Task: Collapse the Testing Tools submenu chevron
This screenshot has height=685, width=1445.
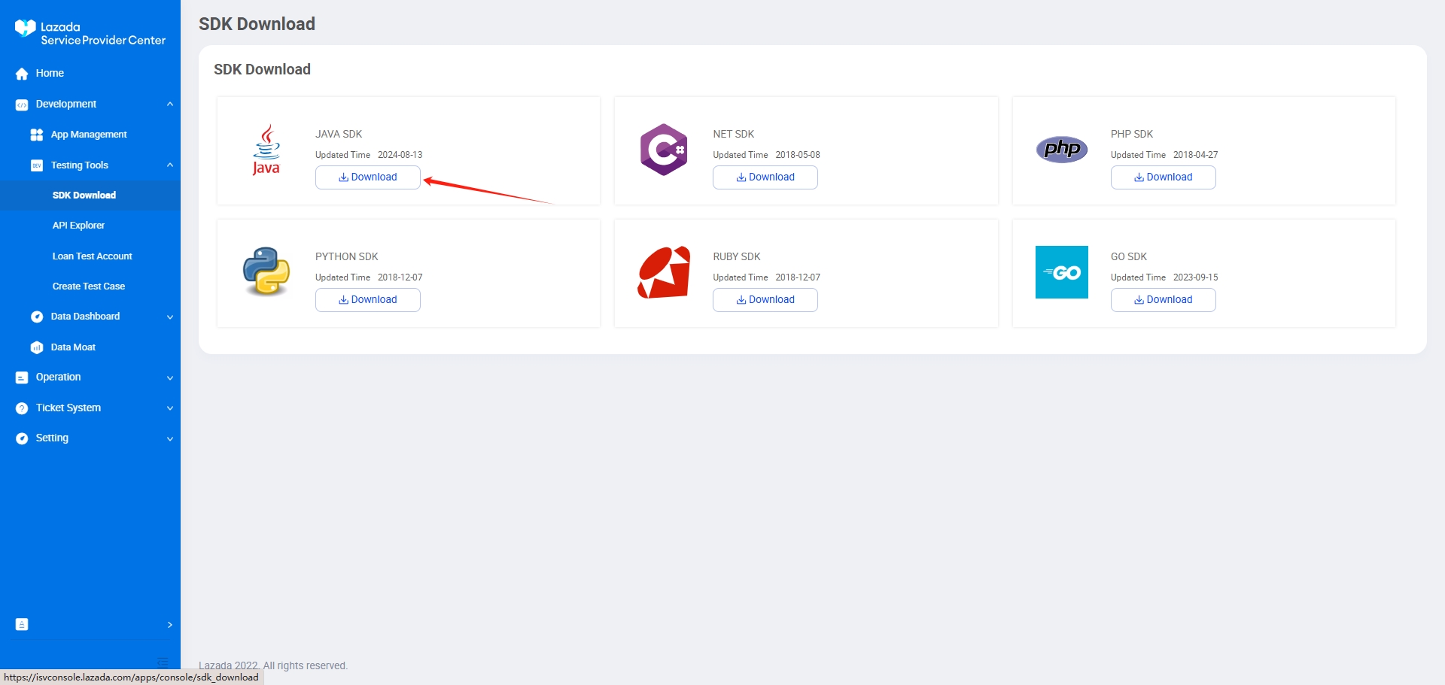Action: (x=170, y=165)
